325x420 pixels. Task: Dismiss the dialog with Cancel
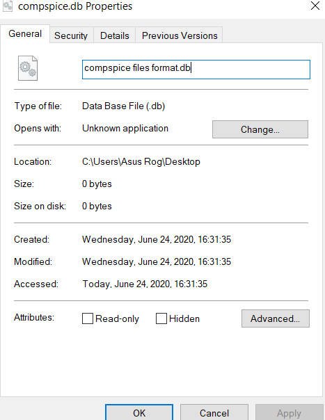(x=214, y=413)
